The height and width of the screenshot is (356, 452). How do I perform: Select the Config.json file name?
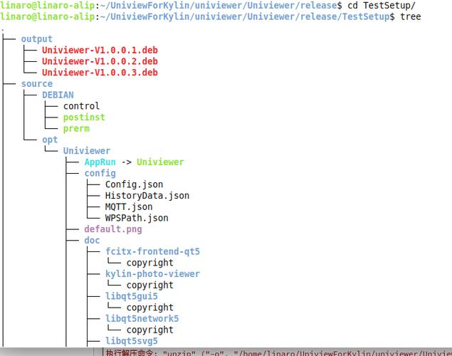click(134, 184)
